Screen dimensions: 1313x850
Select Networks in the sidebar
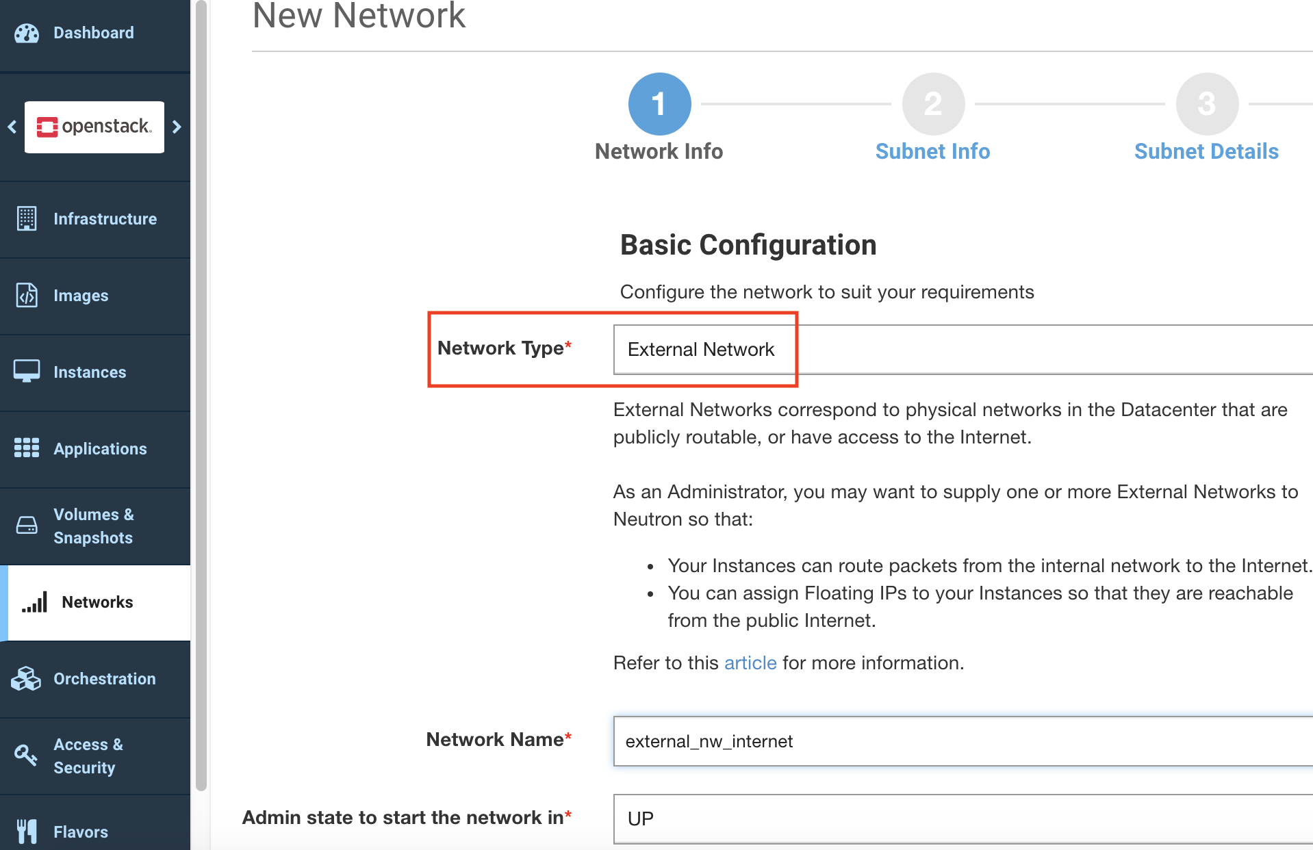pos(97,602)
